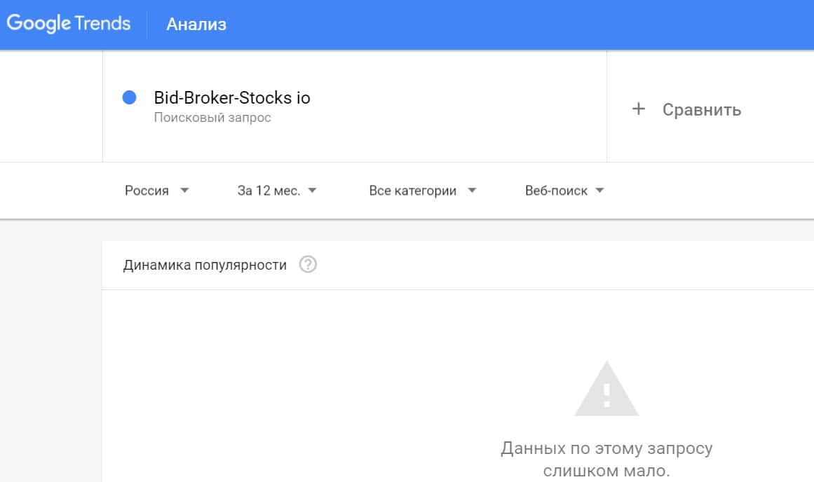Click the plus icon beside Сравнить

(638, 109)
